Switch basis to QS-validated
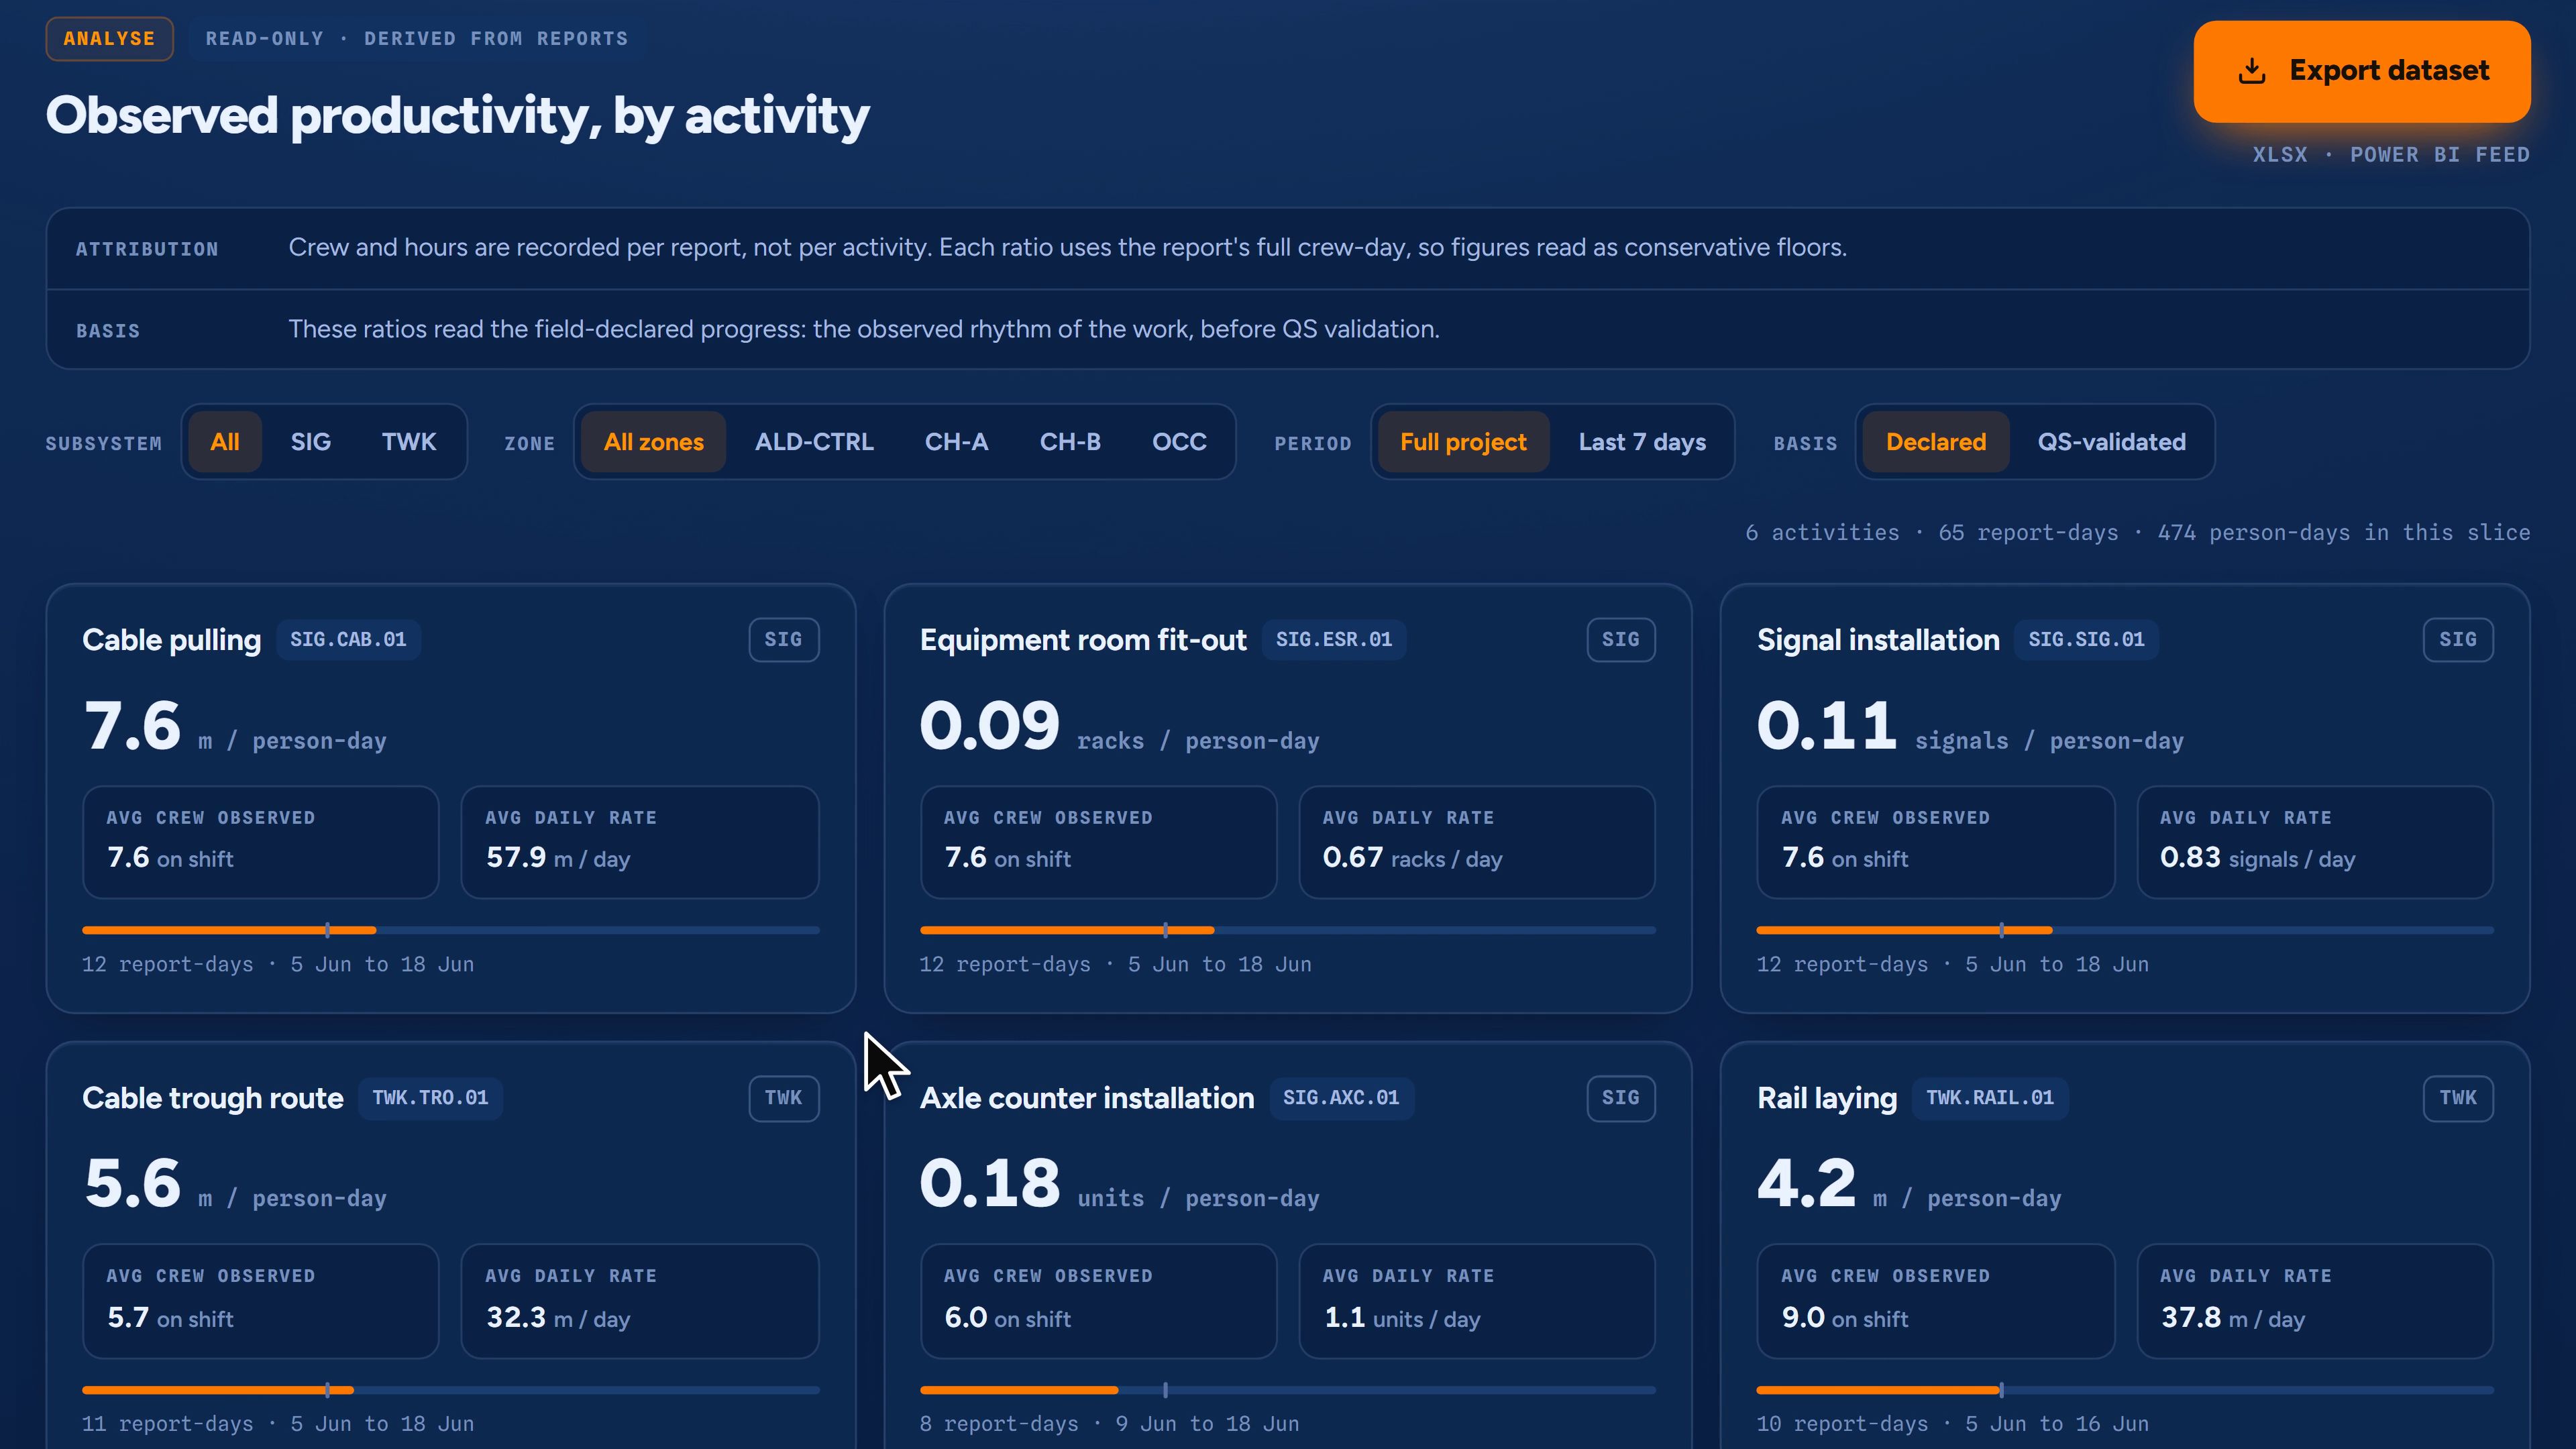2576x1449 pixels. click(2112, 442)
